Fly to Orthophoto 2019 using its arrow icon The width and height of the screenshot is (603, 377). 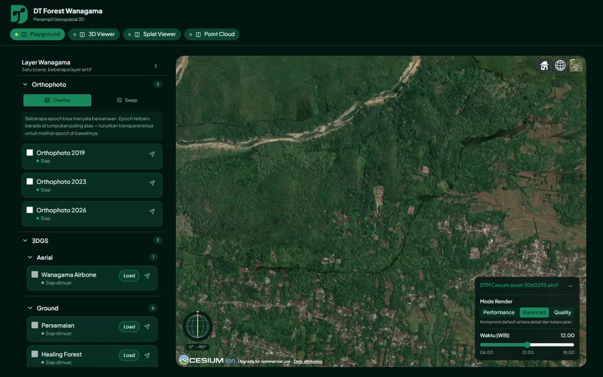152,154
